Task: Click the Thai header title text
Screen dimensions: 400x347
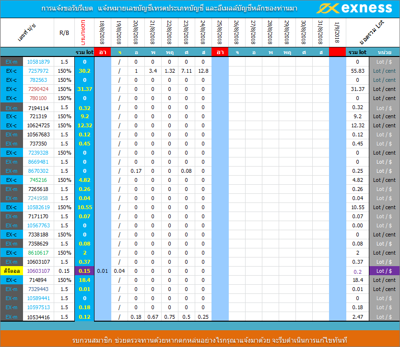Action: (x=169, y=9)
